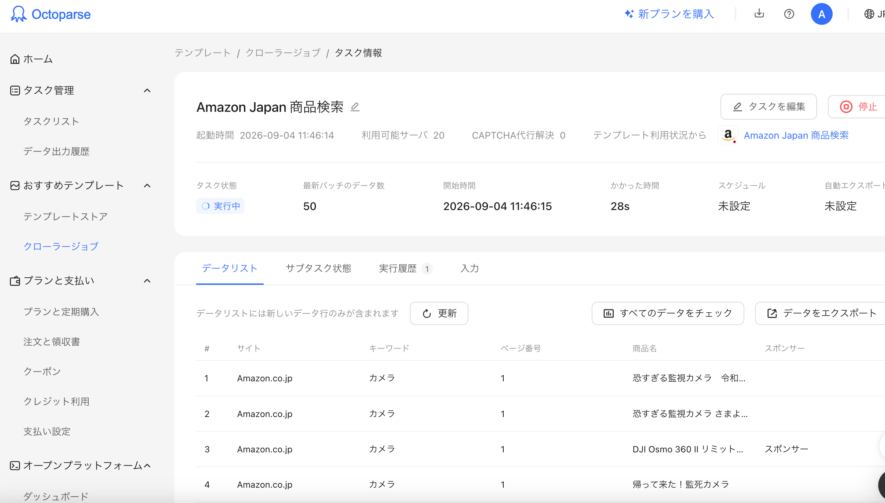
Task: Open the 実行履歴 tab
Action: coord(405,268)
